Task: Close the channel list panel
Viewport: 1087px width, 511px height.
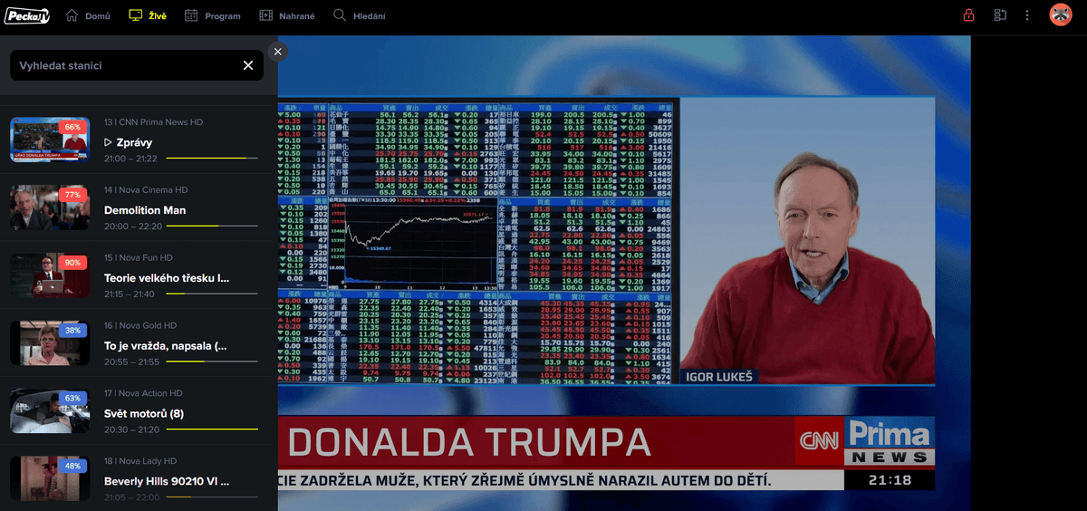Action: [x=278, y=52]
